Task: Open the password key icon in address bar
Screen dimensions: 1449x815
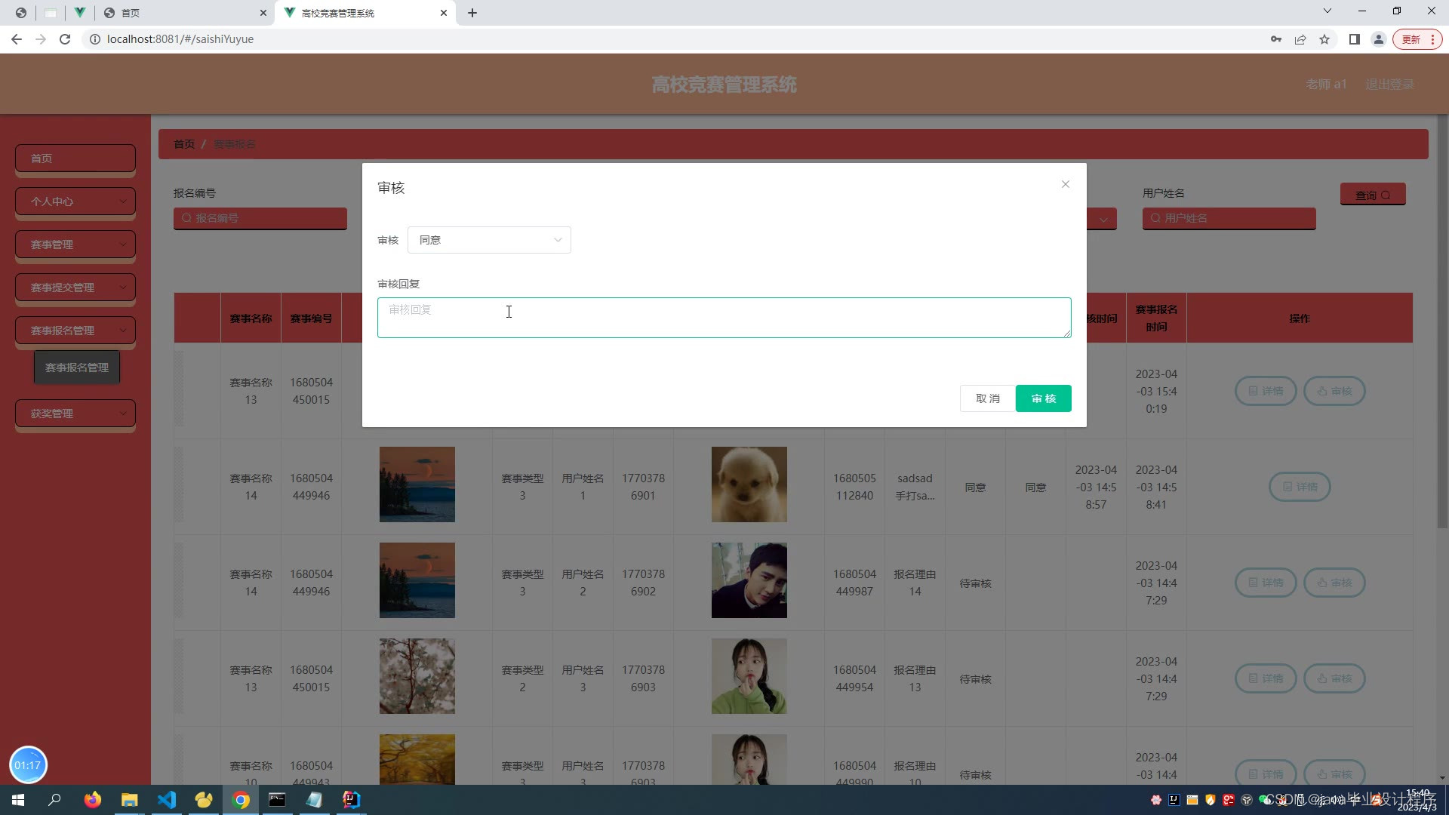Action: coord(1276,39)
